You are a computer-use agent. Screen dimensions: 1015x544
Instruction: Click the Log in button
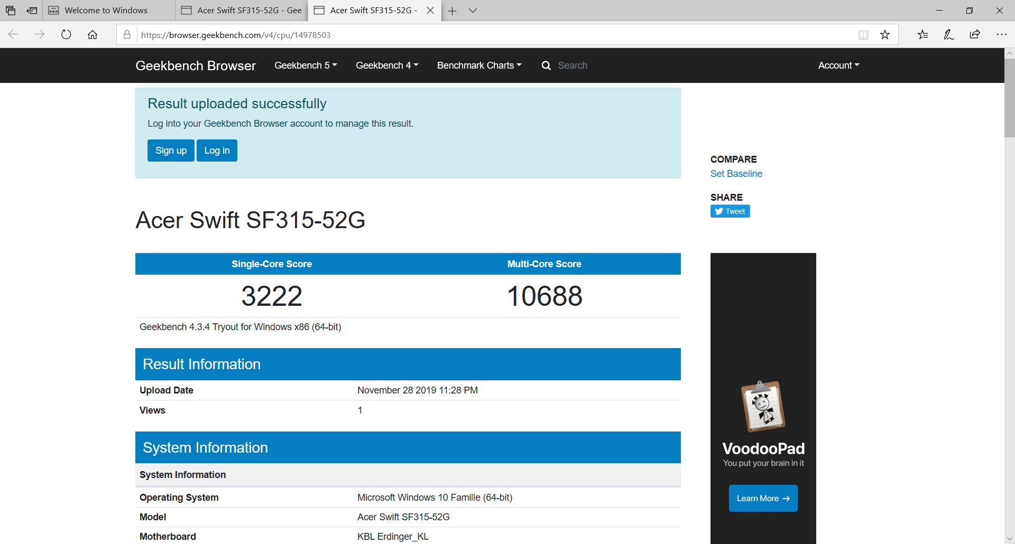pyautogui.click(x=217, y=151)
